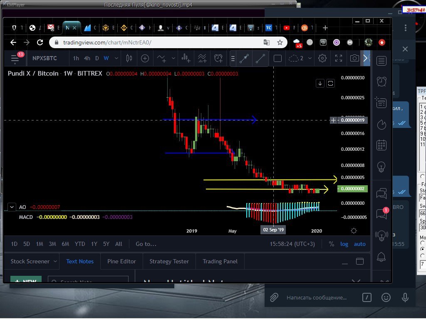Open TradingView main hamburger menu

click(x=15, y=58)
